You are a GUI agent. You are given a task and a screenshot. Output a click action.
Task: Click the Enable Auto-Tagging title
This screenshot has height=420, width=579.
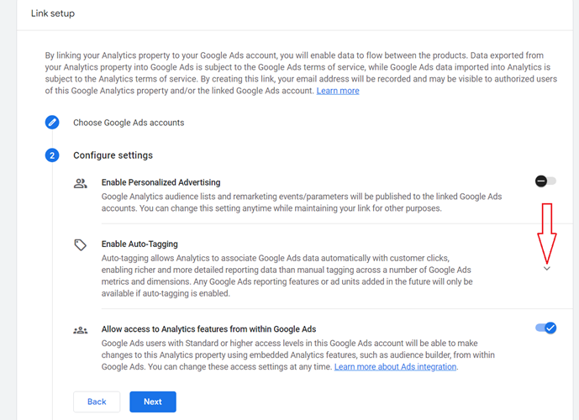[x=139, y=244]
